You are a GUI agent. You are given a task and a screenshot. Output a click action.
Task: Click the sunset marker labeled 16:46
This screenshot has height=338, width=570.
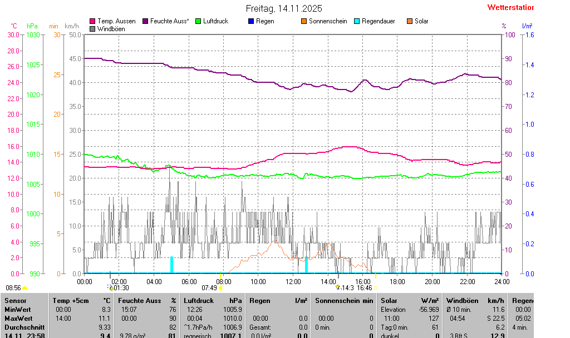pyautogui.click(x=375, y=288)
